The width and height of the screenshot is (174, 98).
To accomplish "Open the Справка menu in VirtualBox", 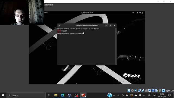I will pyautogui.click(x=49, y=5).
